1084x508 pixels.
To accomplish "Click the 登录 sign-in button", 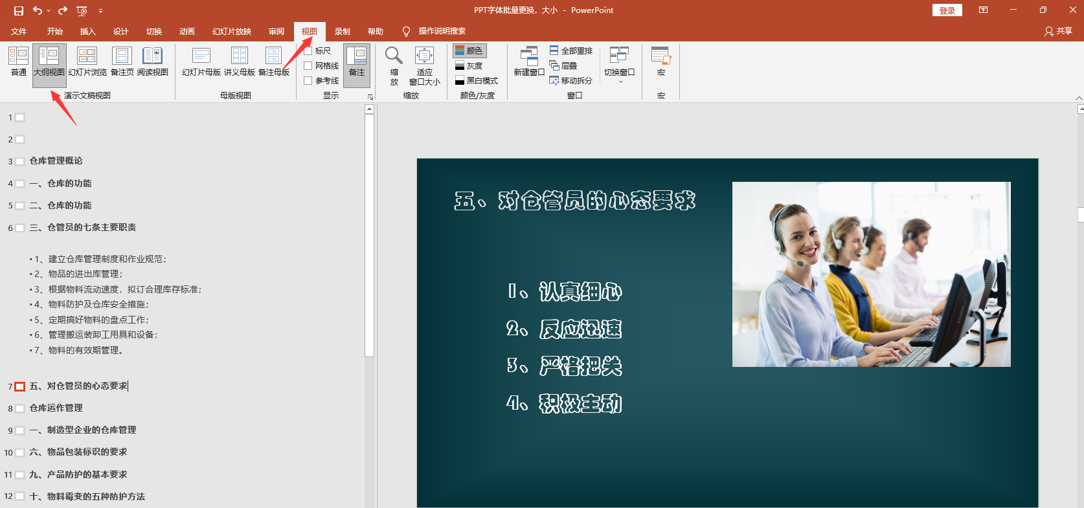I will click(x=947, y=10).
